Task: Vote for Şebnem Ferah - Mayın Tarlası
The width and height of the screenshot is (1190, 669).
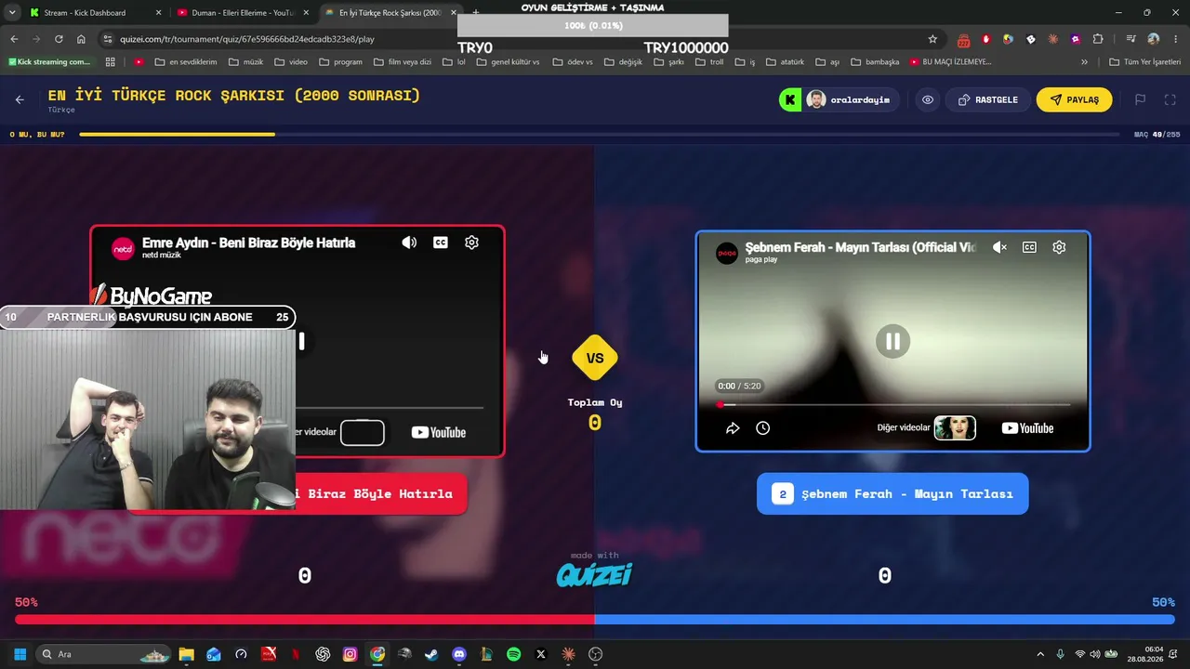Action: (x=892, y=493)
